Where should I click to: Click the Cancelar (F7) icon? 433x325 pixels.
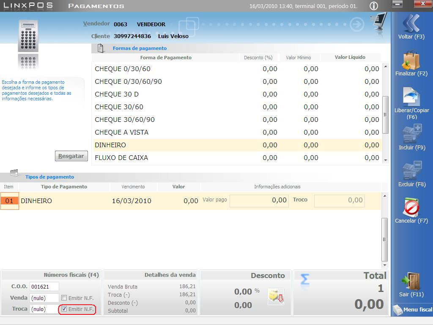point(411,208)
